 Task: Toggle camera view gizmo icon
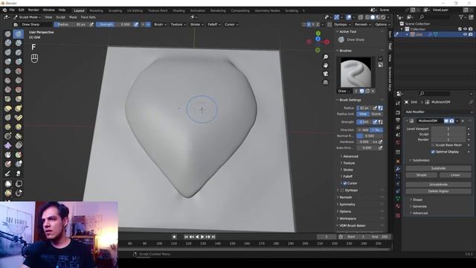point(326,74)
